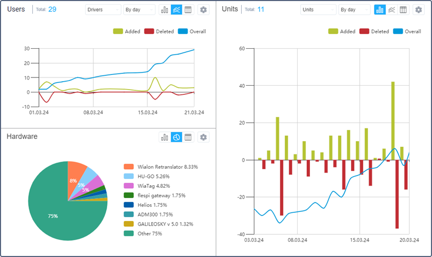The image size is (432, 257).
Task: Toggle Deleted series in Users legend
Action: pyautogui.click(x=158, y=31)
